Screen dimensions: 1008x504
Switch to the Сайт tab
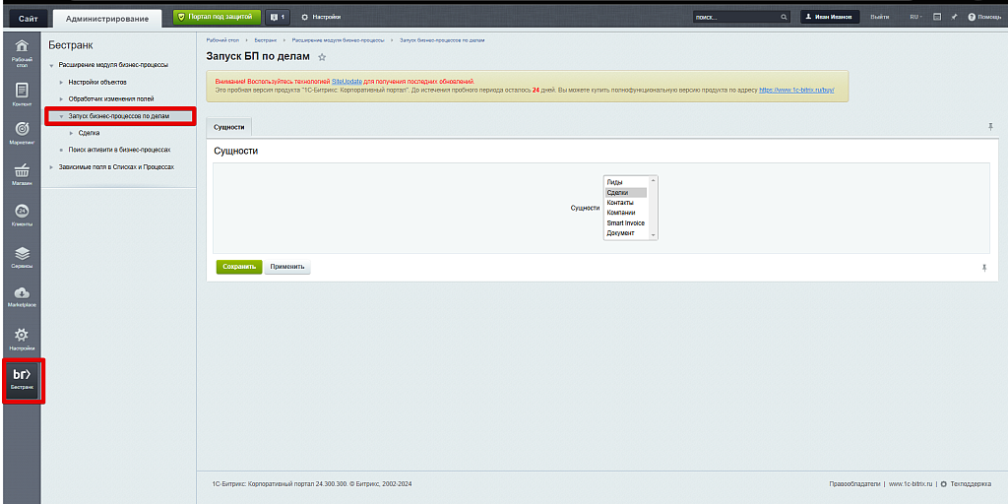pyautogui.click(x=28, y=18)
